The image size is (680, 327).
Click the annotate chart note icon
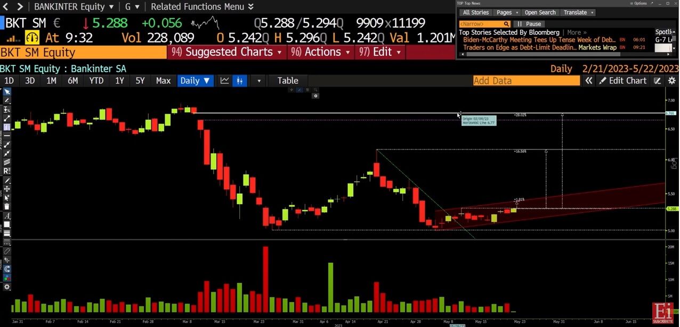point(658,81)
